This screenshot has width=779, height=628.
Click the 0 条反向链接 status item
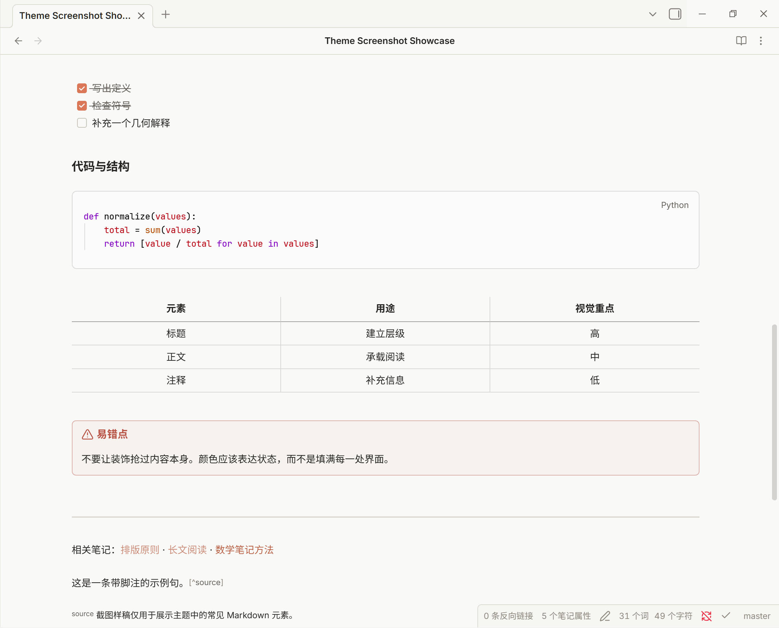click(x=508, y=616)
